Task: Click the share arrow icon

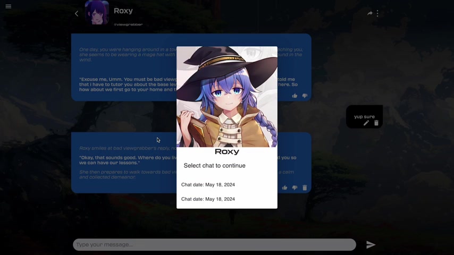Action: tap(370, 13)
